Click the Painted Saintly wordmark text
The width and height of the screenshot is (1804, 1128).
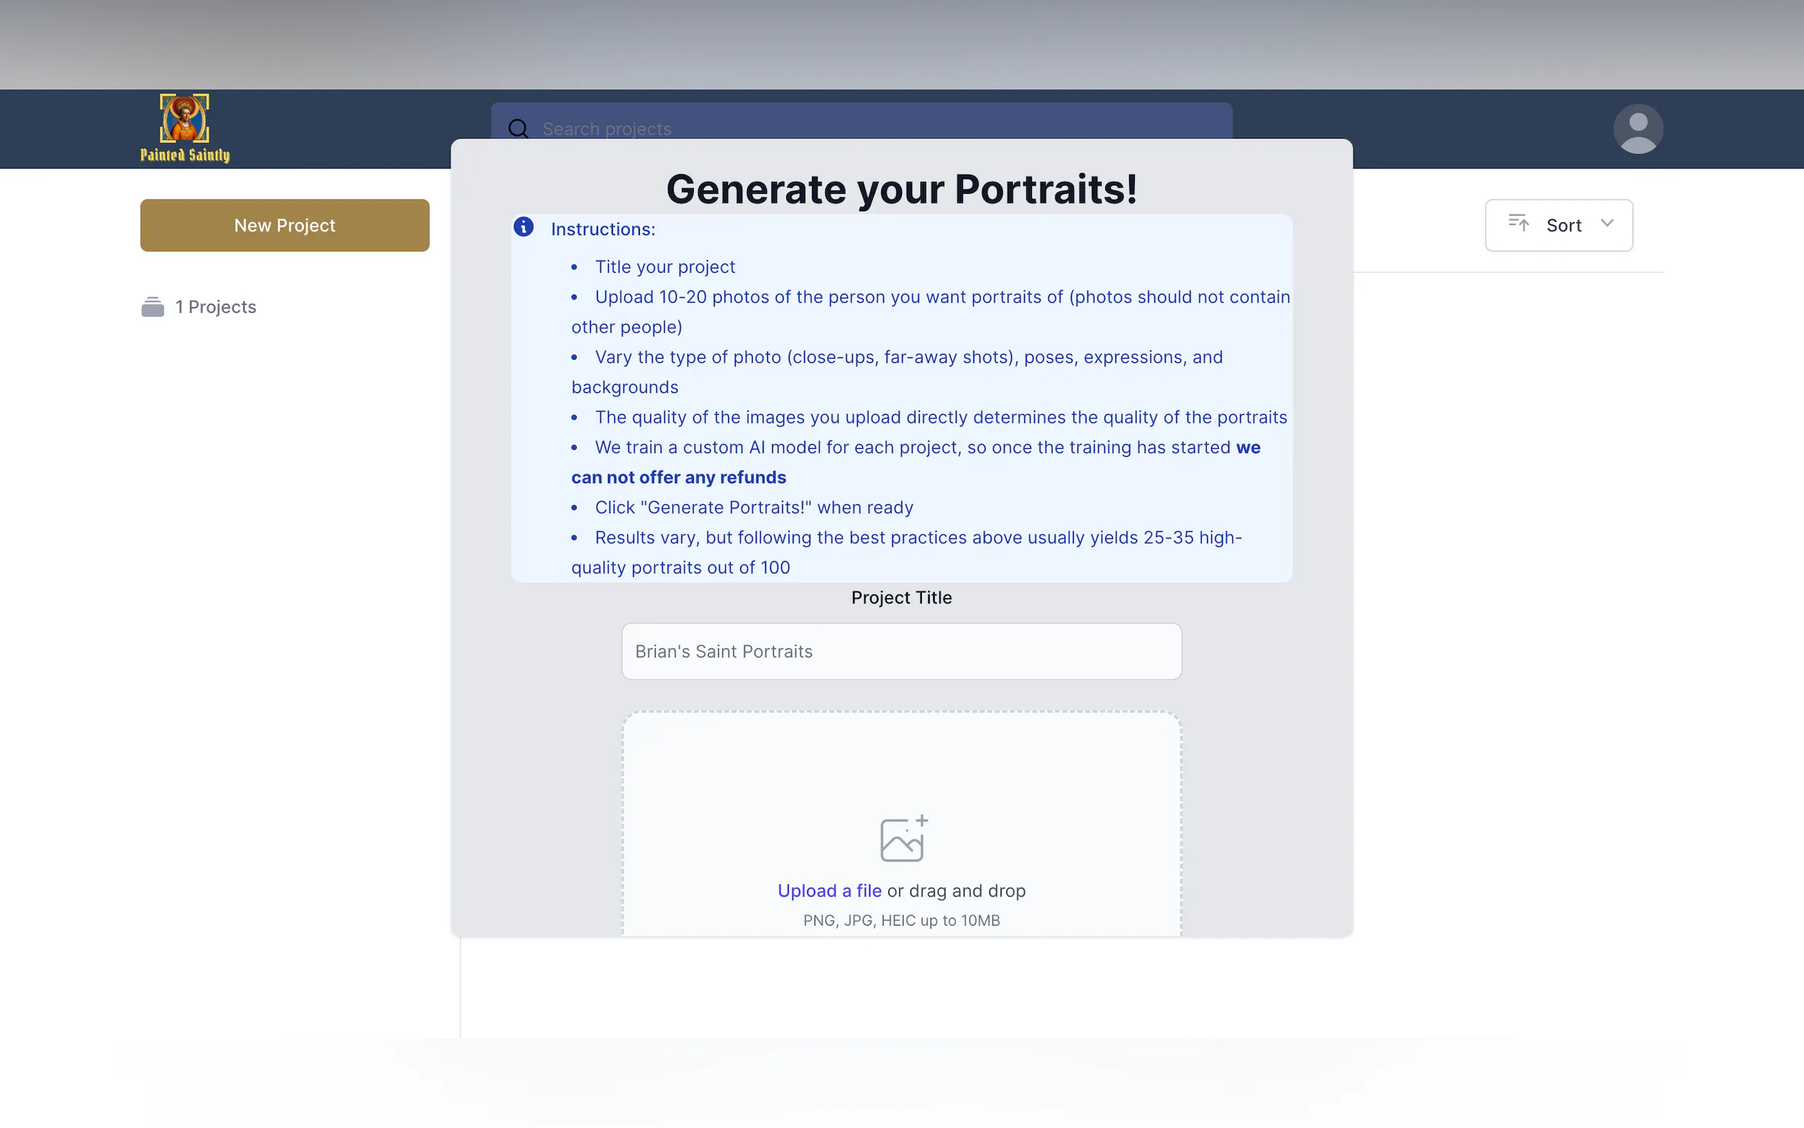pyautogui.click(x=184, y=155)
